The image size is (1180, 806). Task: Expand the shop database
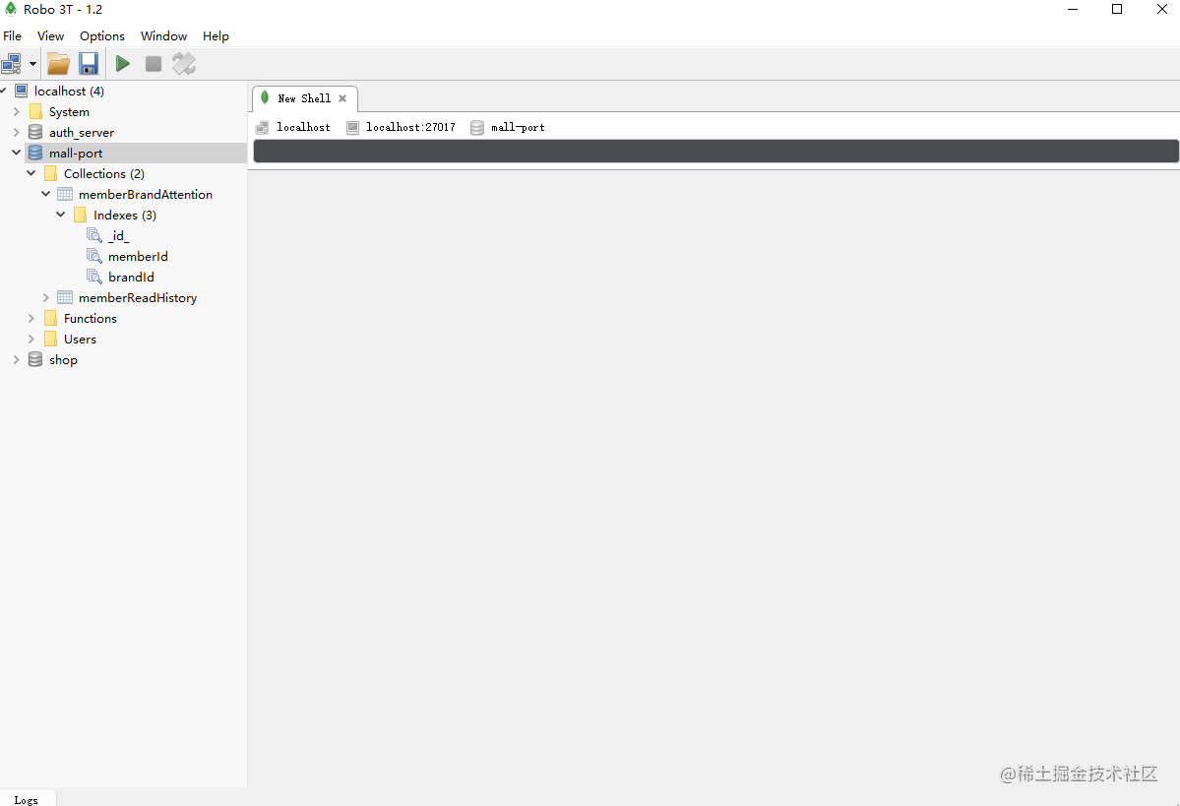pos(16,360)
